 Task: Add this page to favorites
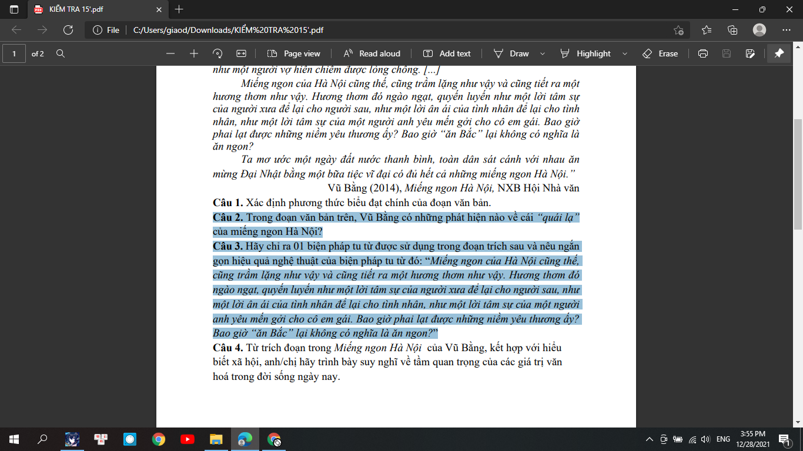point(678,30)
